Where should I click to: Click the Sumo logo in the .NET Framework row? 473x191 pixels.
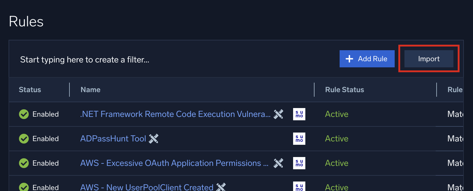click(299, 114)
